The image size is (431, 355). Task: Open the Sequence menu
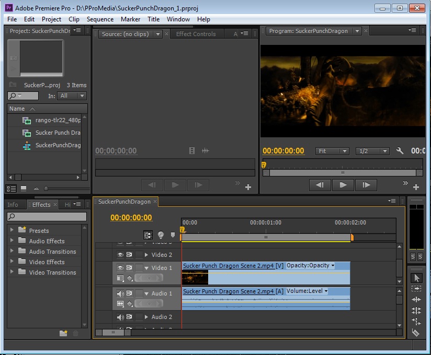pyautogui.click(x=100, y=19)
